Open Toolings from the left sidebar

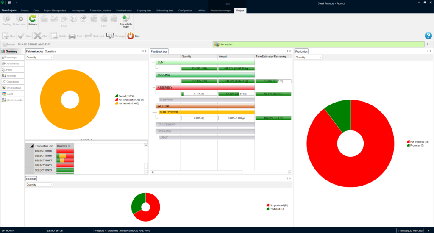tap(12, 75)
